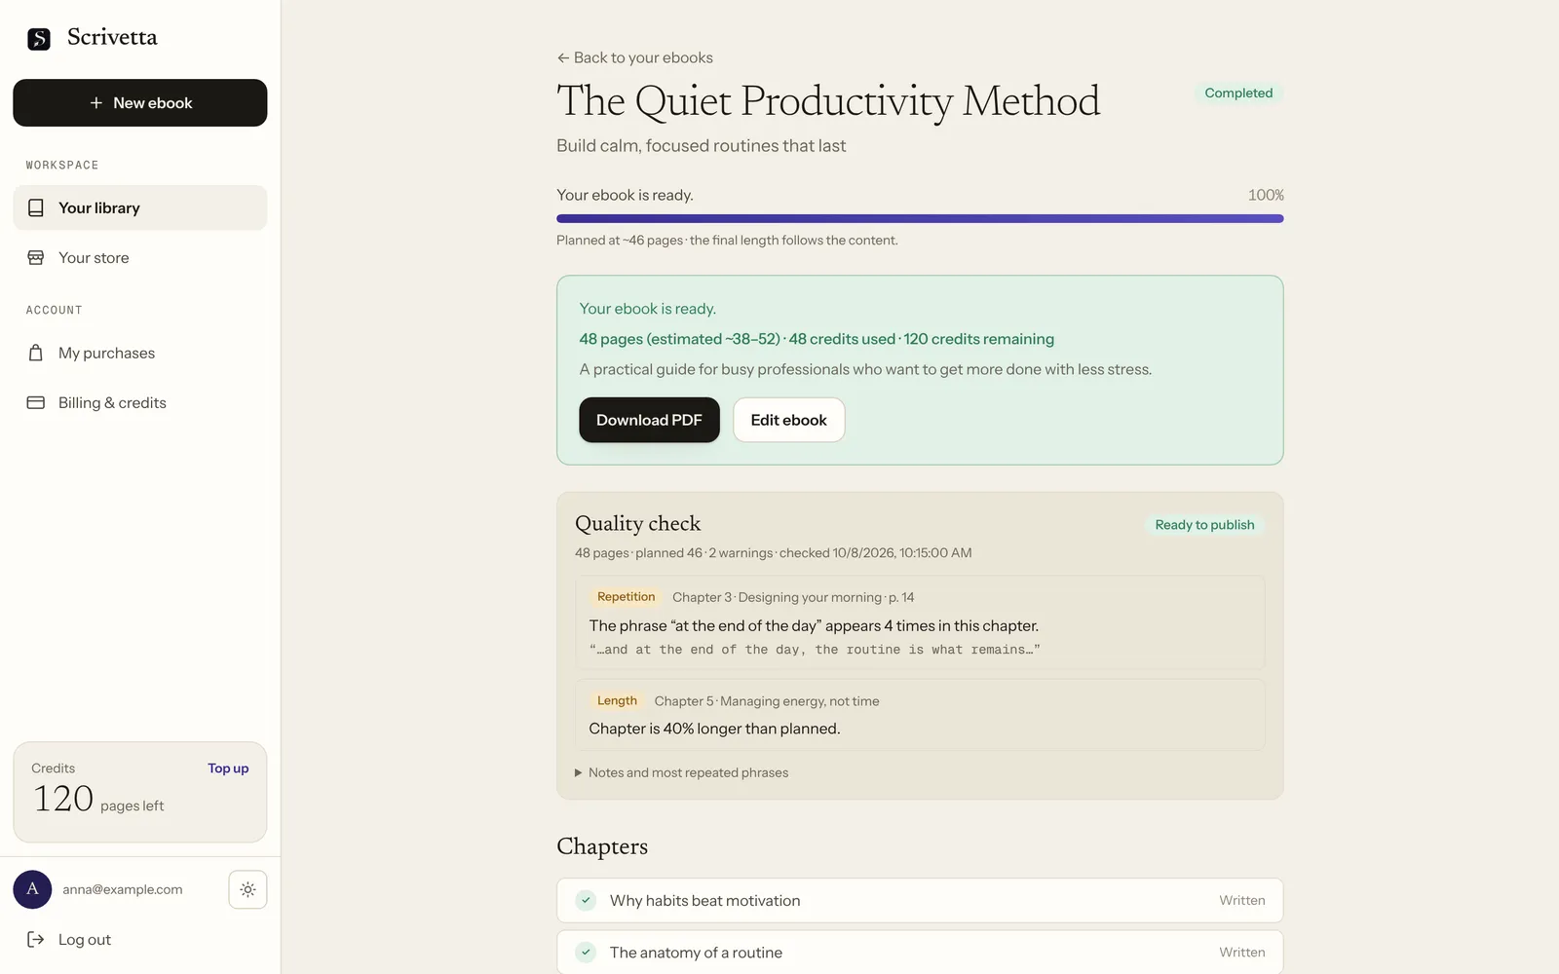Download the ebook as PDF
Image resolution: width=1559 pixels, height=974 pixels.
pyautogui.click(x=649, y=420)
